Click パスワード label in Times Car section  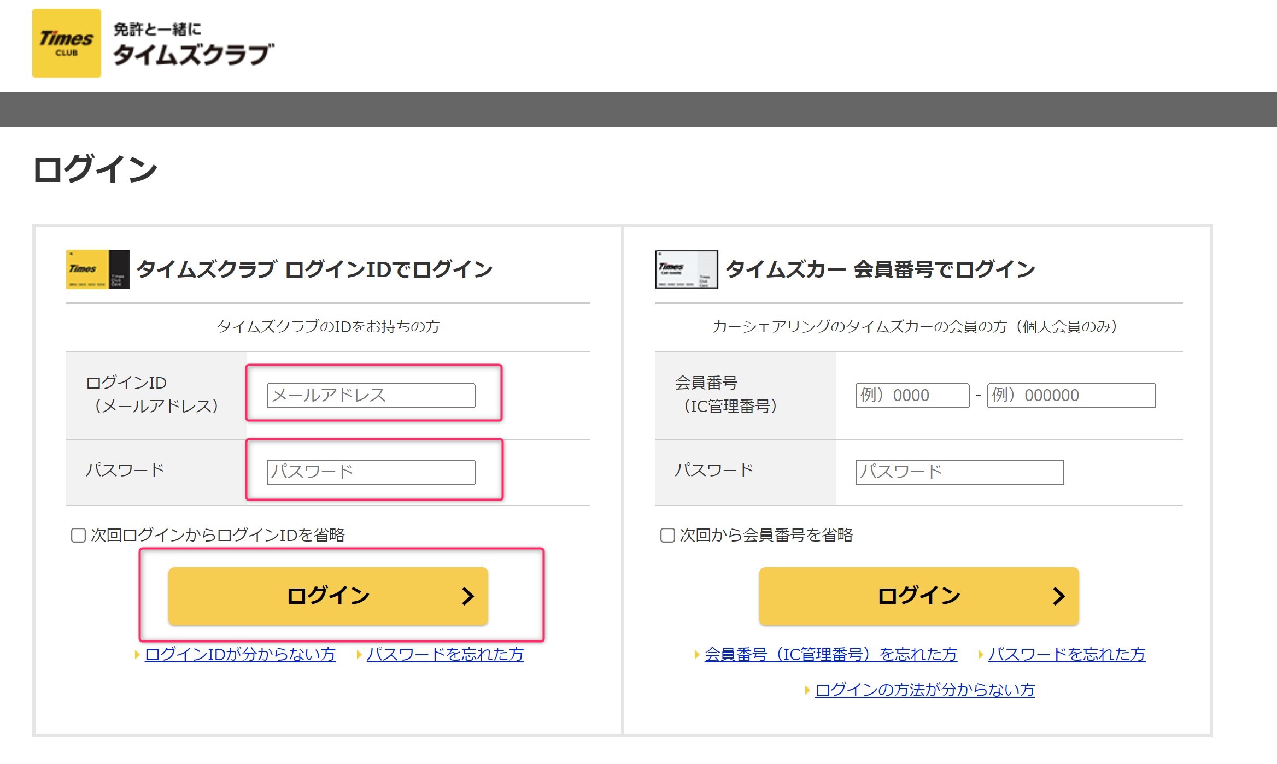714,470
